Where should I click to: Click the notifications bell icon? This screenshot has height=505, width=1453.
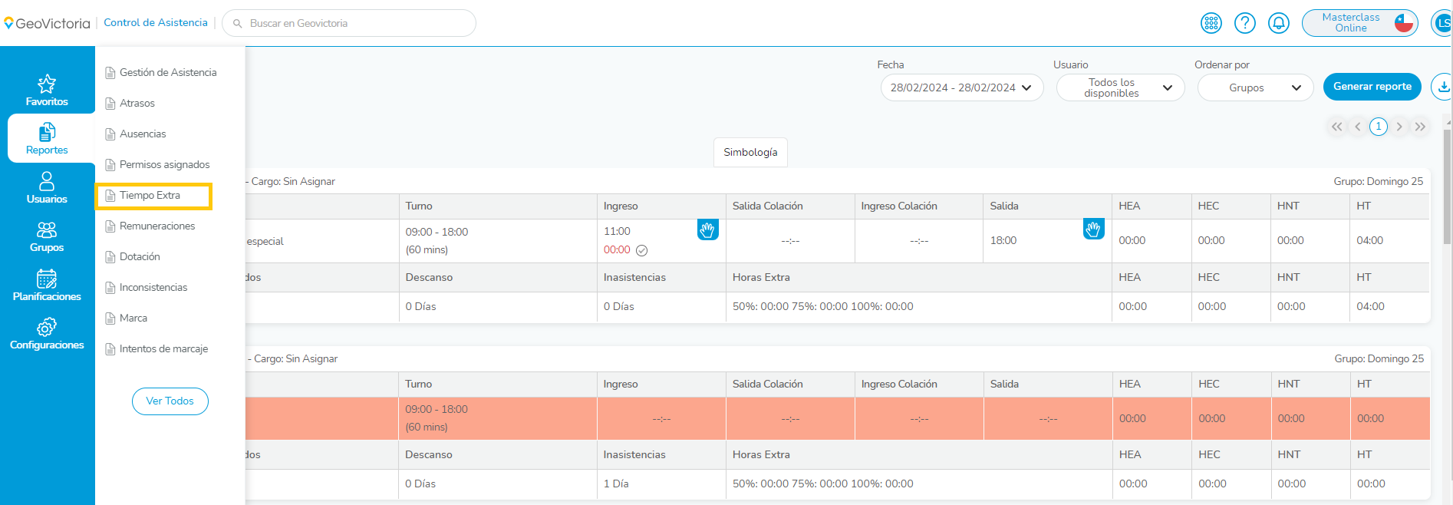(x=1278, y=23)
